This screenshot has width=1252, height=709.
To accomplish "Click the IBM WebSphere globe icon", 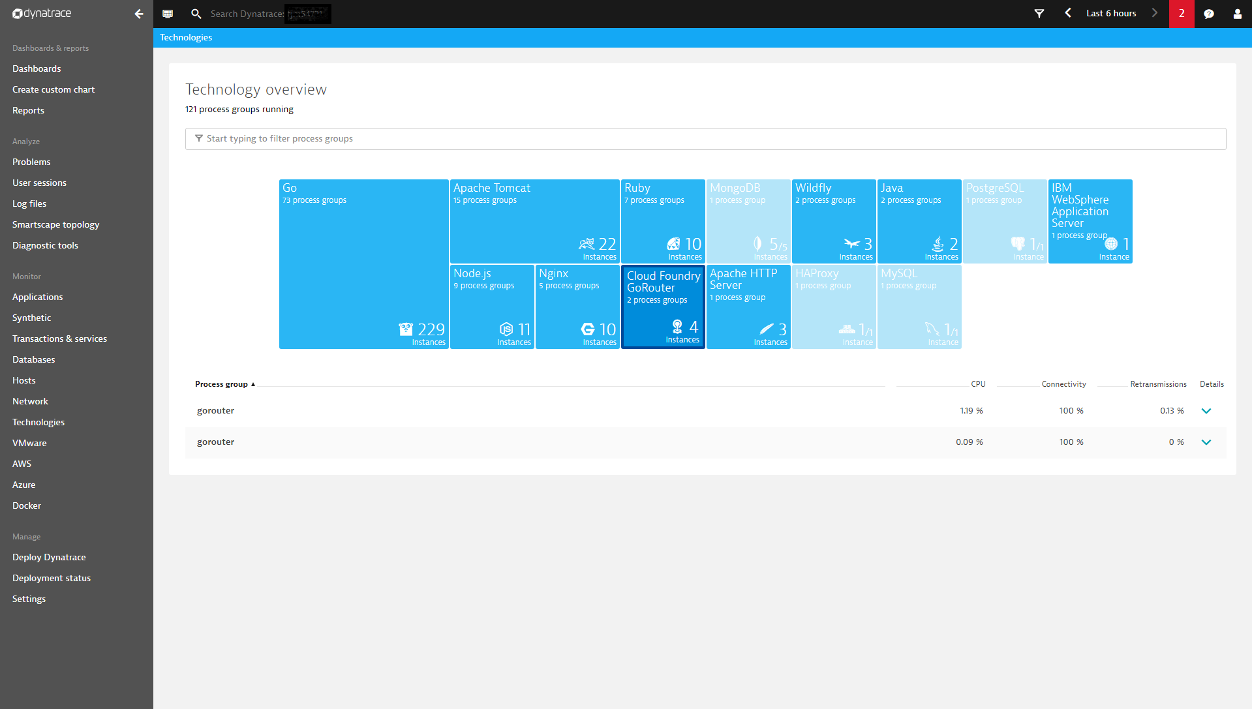I will [1111, 244].
